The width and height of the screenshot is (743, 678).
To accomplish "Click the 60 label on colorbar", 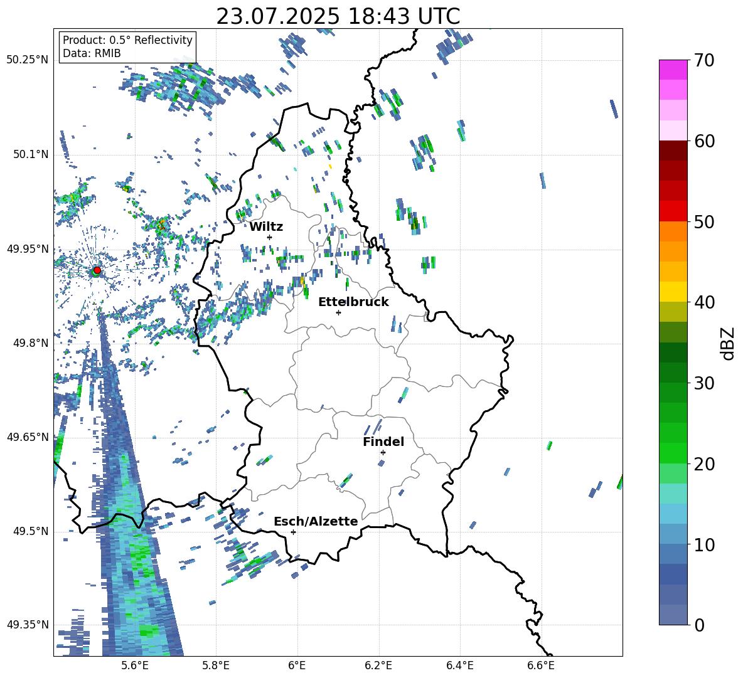I will (704, 141).
